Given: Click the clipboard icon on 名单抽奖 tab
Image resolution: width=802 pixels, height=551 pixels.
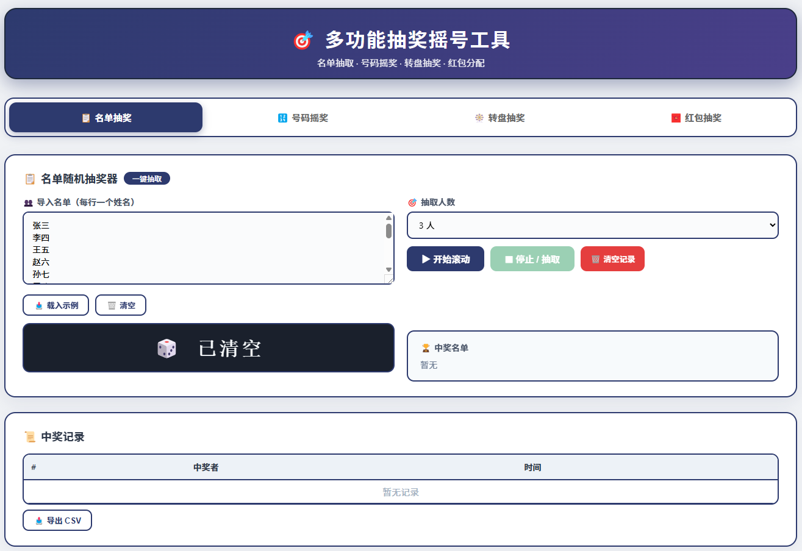Looking at the screenshot, I should 85,118.
